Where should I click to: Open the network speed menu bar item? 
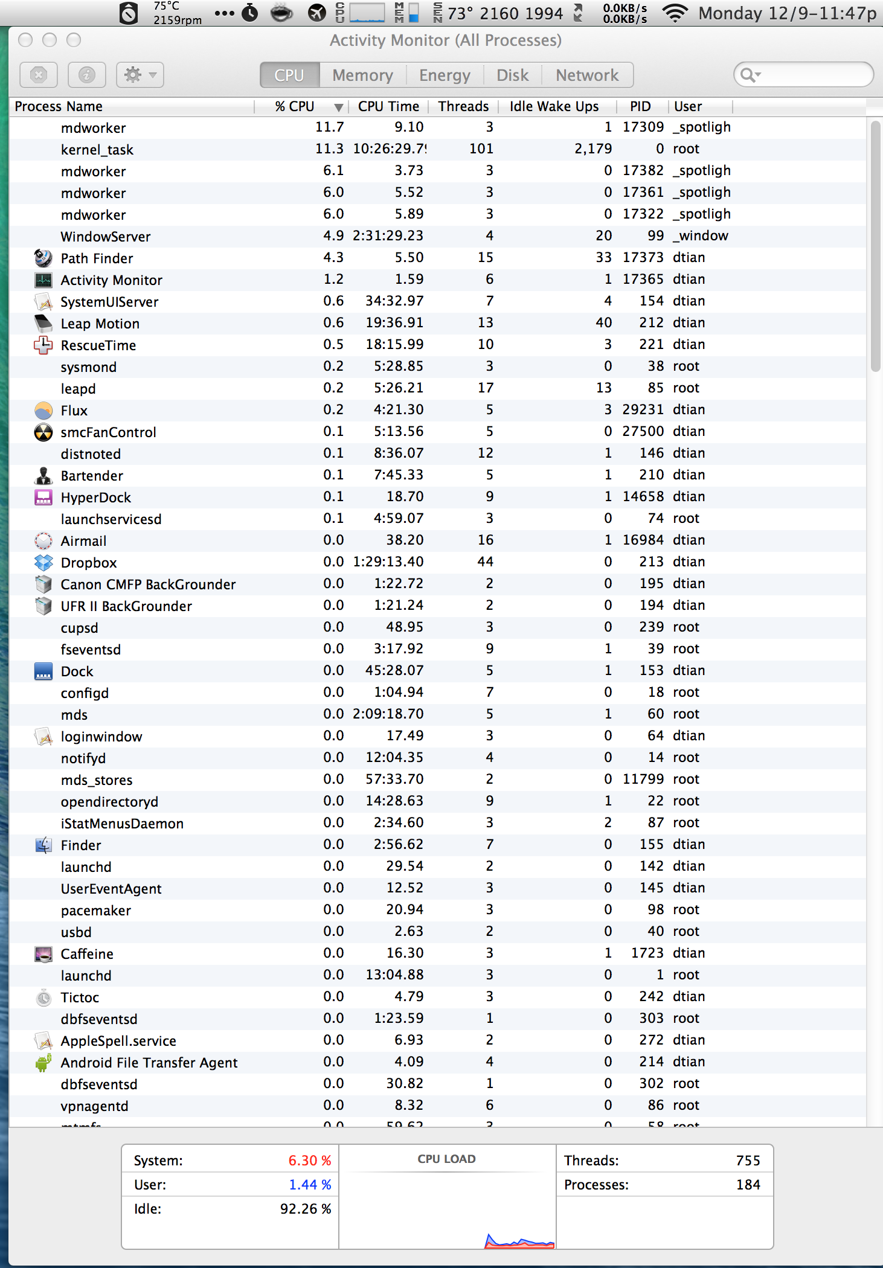(625, 13)
